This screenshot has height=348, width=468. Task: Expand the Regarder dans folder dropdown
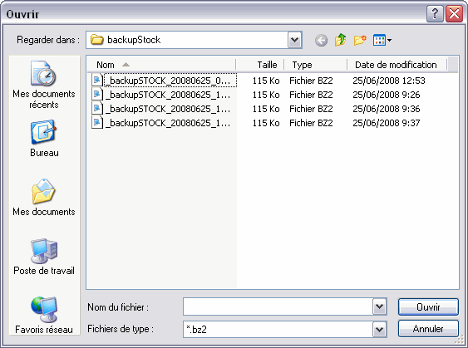click(x=294, y=40)
